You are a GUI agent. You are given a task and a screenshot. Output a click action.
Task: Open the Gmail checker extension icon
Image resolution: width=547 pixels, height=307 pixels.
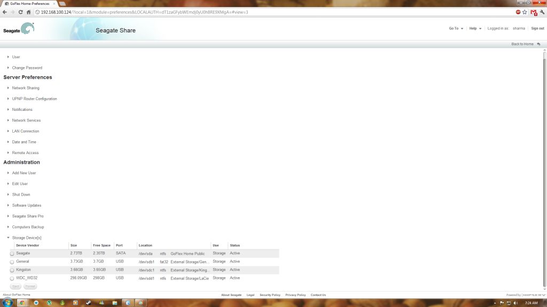[x=534, y=13]
